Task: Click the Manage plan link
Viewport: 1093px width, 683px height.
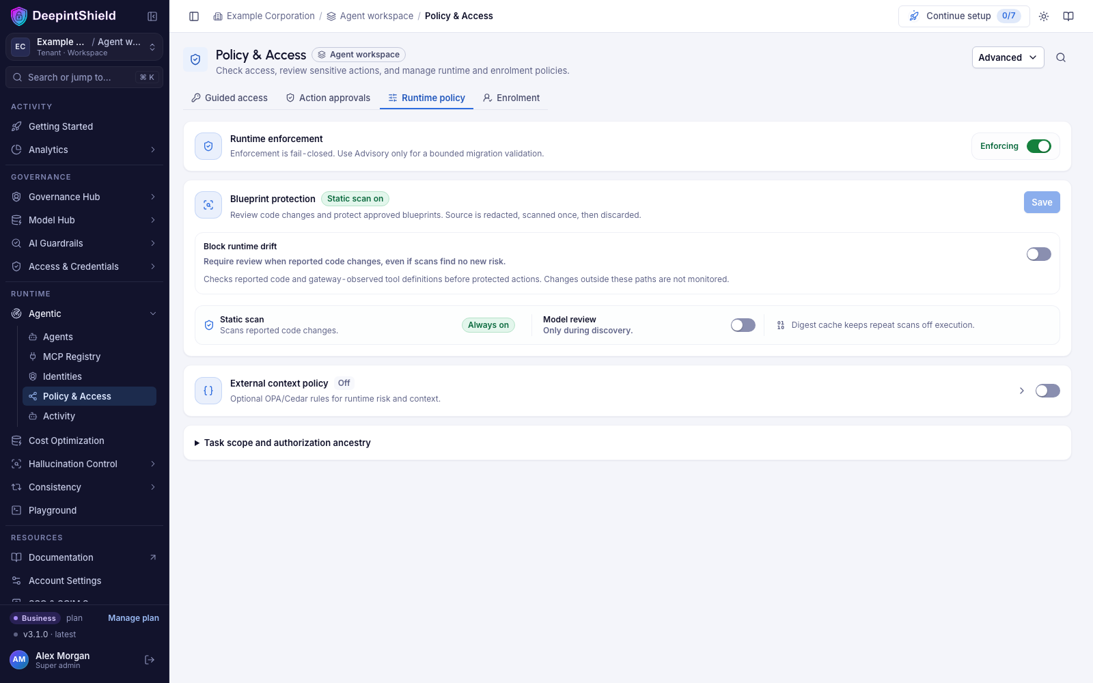Action: coord(133,618)
